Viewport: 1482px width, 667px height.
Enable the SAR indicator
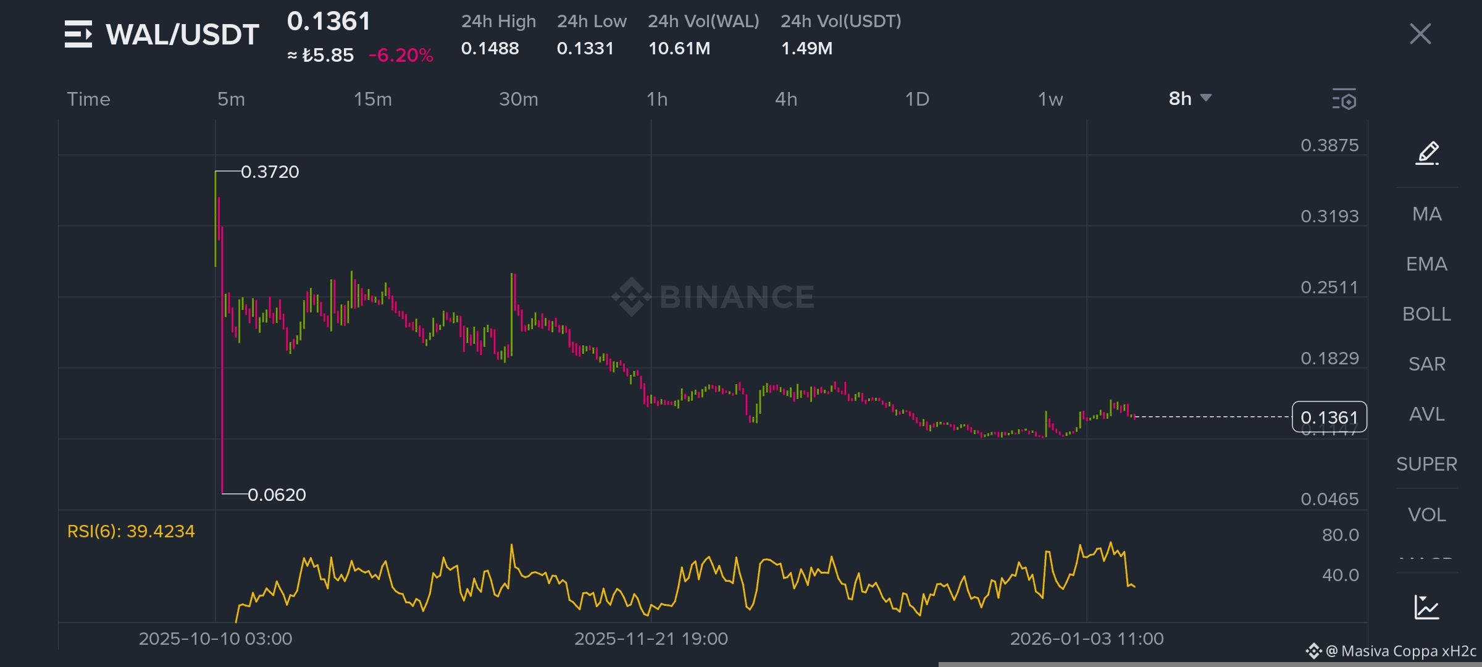click(1426, 364)
